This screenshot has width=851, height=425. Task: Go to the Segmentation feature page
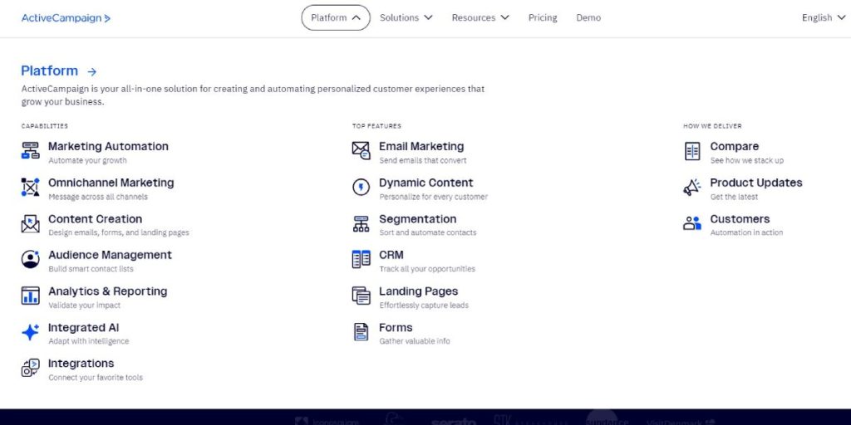pyautogui.click(x=417, y=219)
